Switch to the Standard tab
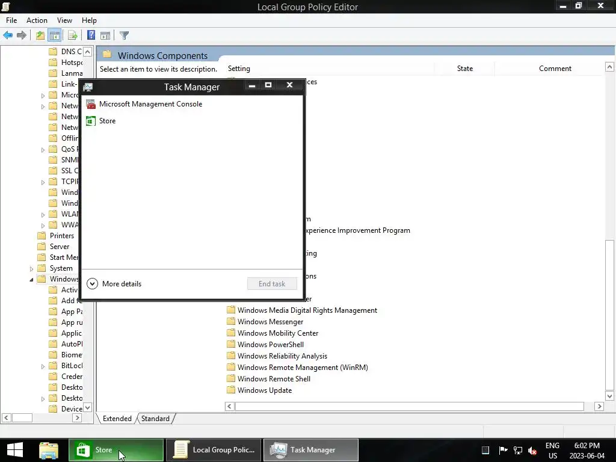The height and width of the screenshot is (462, 616). [x=155, y=419]
